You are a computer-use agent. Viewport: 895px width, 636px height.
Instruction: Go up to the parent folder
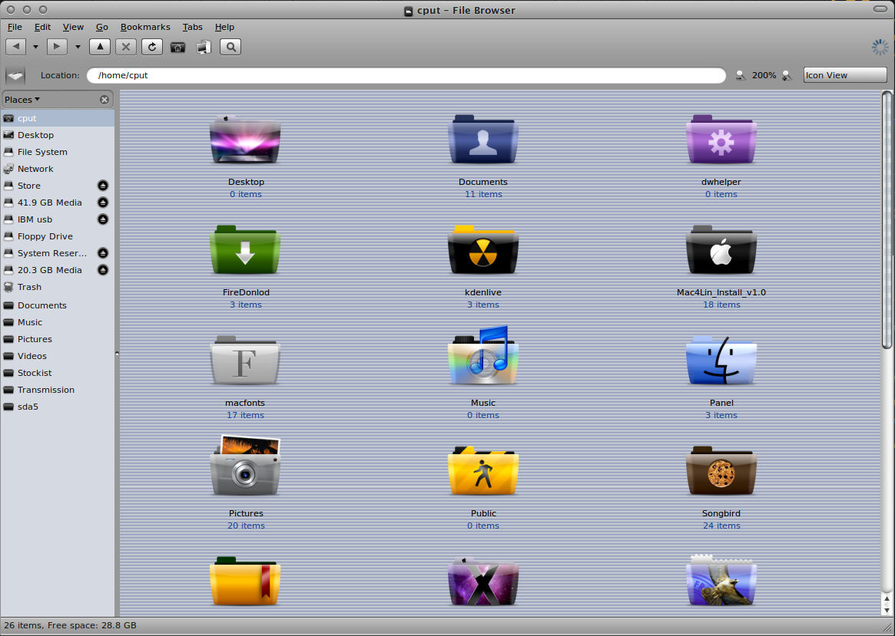coord(100,47)
